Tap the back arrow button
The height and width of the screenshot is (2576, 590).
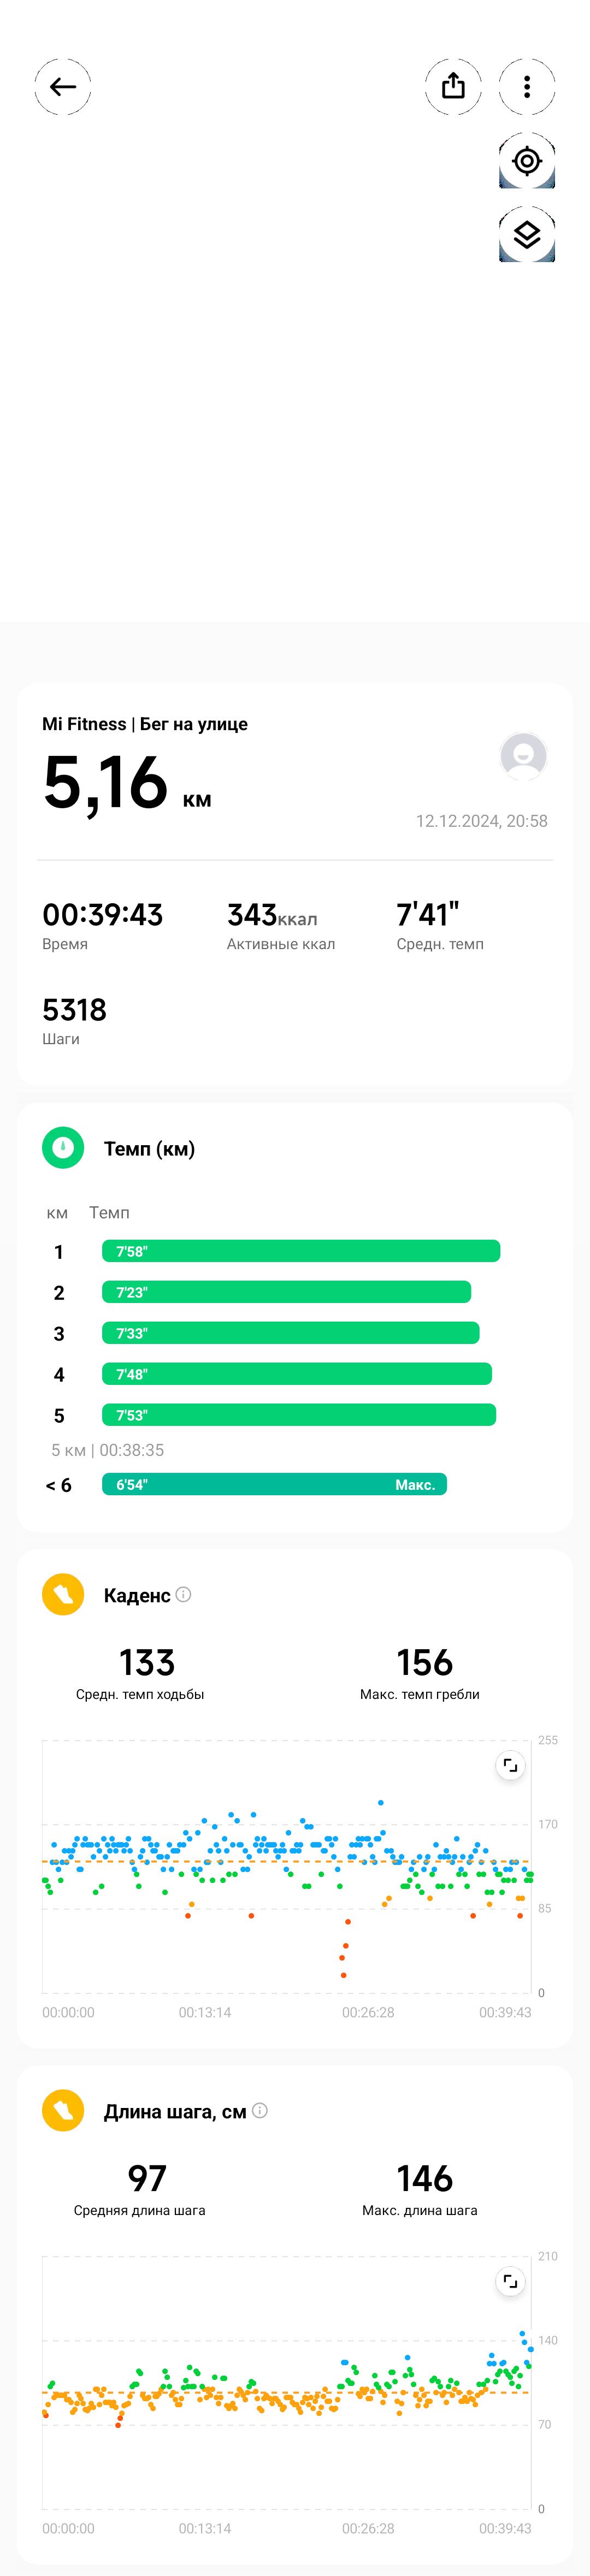pos(63,87)
